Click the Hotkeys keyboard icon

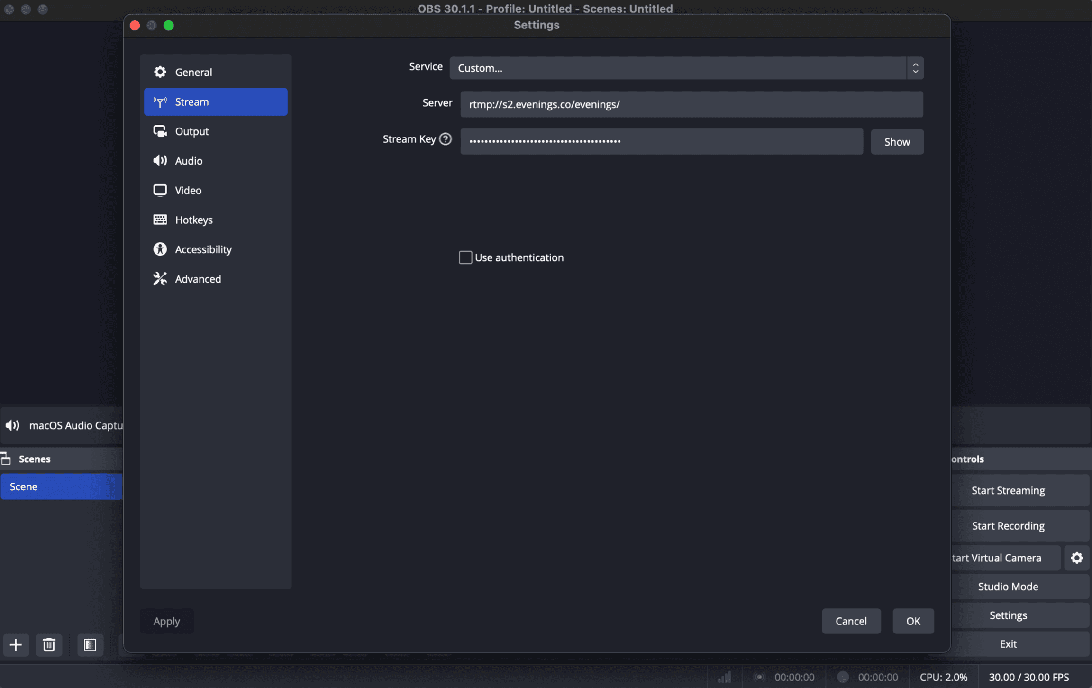click(160, 220)
